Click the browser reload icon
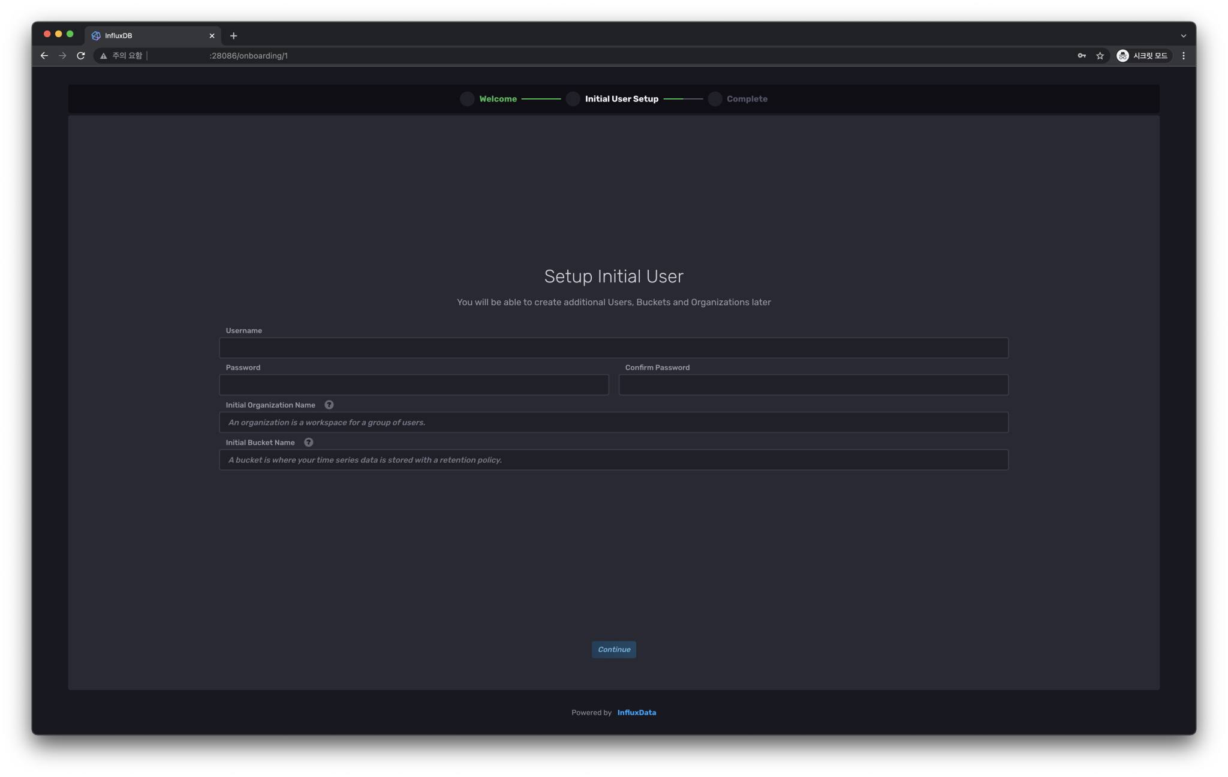This screenshot has width=1228, height=777. click(81, 56)
